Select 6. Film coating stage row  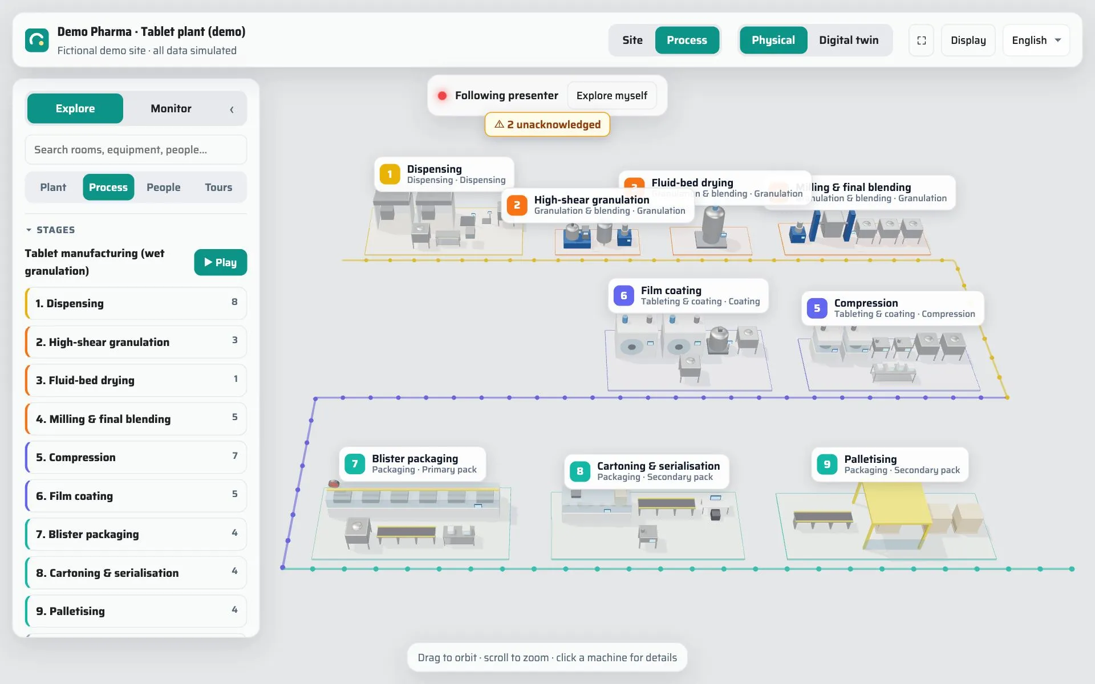[x=136, y=496]
